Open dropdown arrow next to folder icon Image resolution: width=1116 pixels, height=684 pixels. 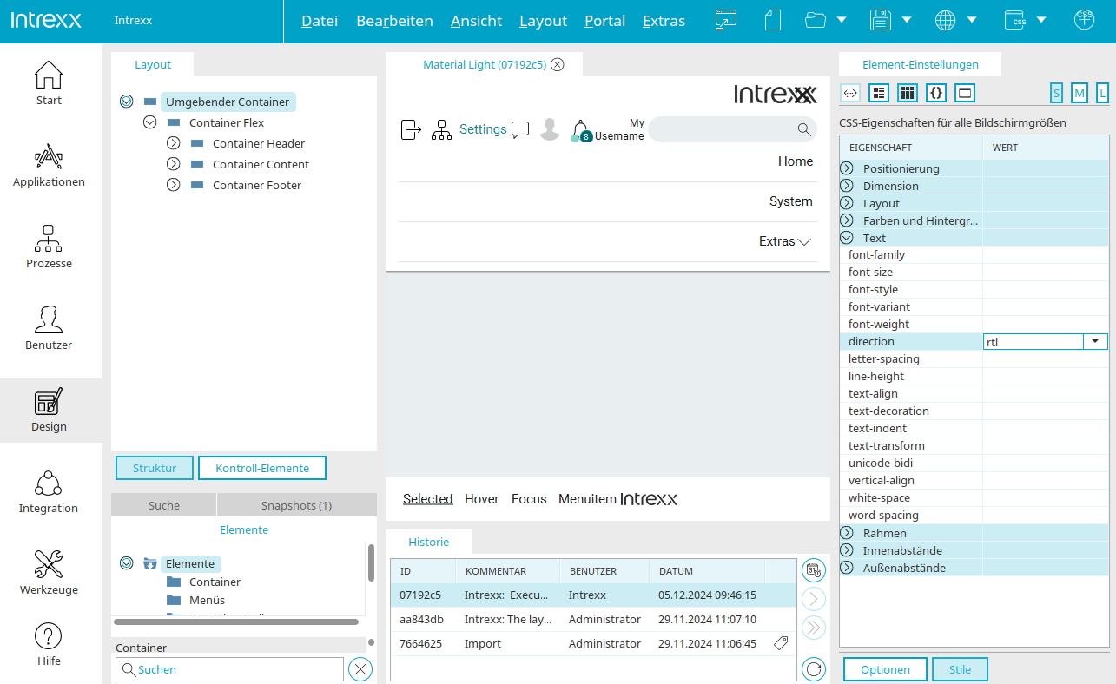[x=841, y=21]
